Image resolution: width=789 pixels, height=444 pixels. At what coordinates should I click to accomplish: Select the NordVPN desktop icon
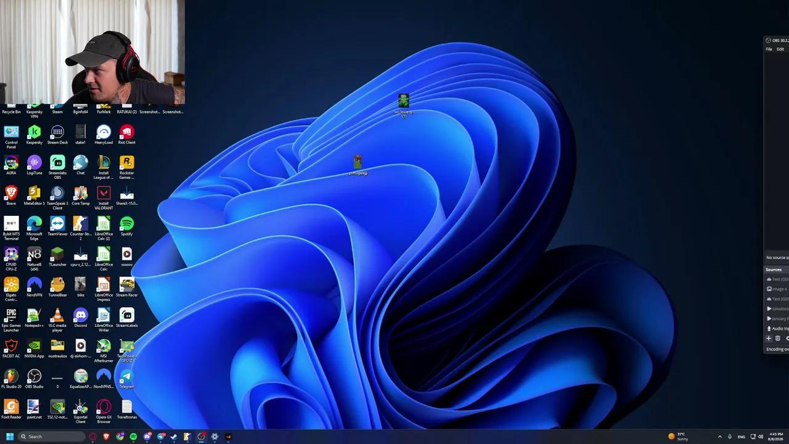pos(34,287)
